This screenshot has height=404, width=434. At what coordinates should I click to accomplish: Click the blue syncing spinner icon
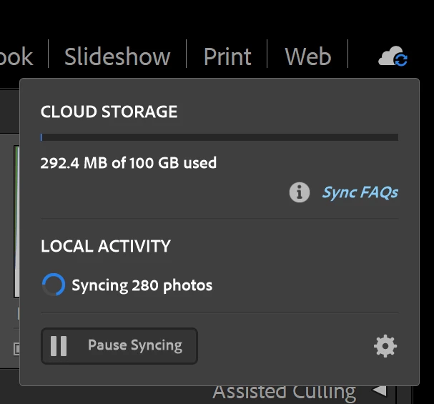(54, 285)
